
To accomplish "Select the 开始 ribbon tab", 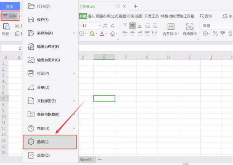I will 83,16.
